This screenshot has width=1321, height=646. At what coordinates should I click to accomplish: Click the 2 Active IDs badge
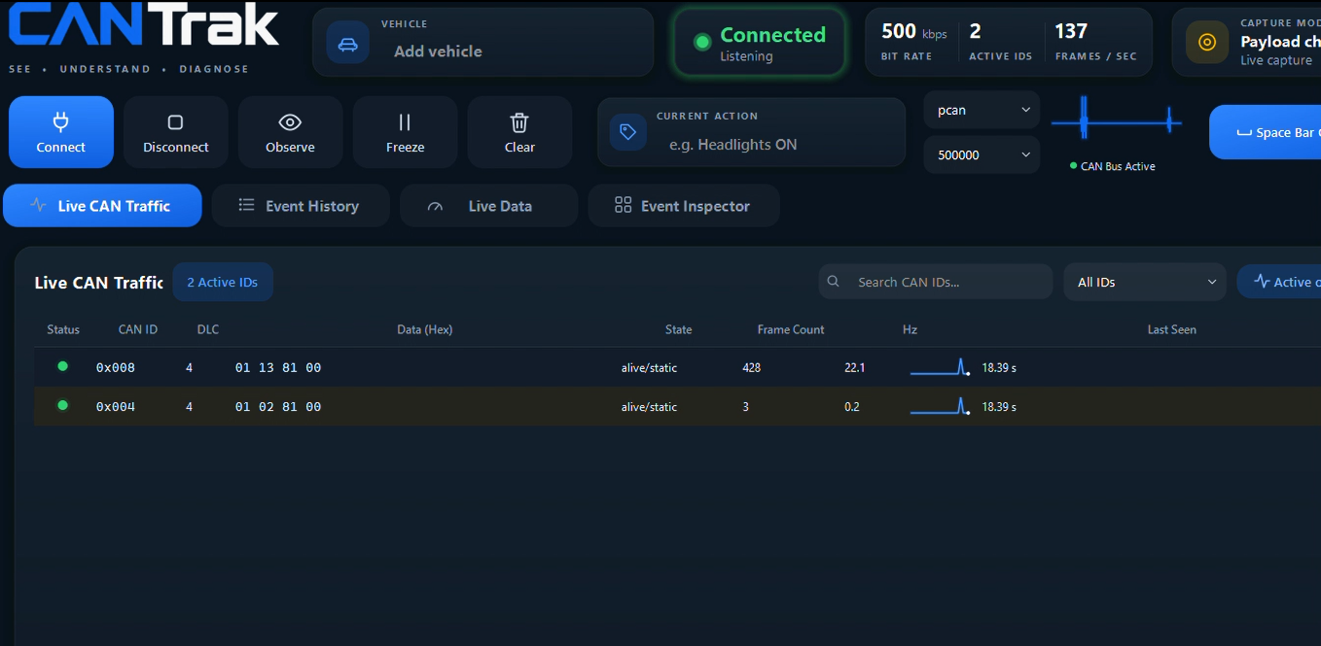click(223, 282)
